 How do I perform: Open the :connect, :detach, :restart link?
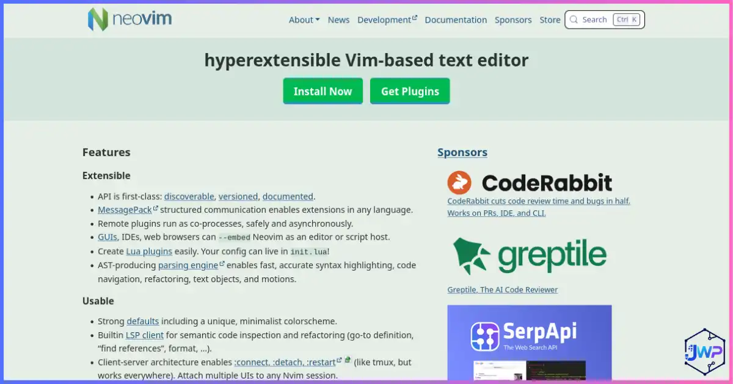pyautogui.click(x=285, y=362)
